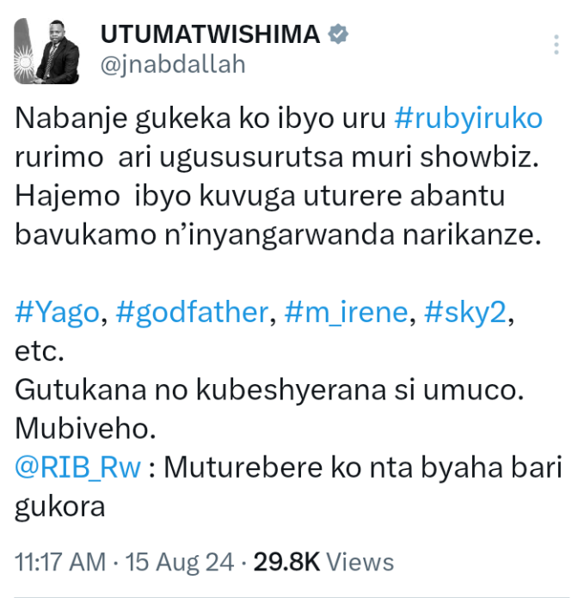This screenshot has width=578, height=598.
Task: Click the blue verified badge icon
Action: click(338, 34)
